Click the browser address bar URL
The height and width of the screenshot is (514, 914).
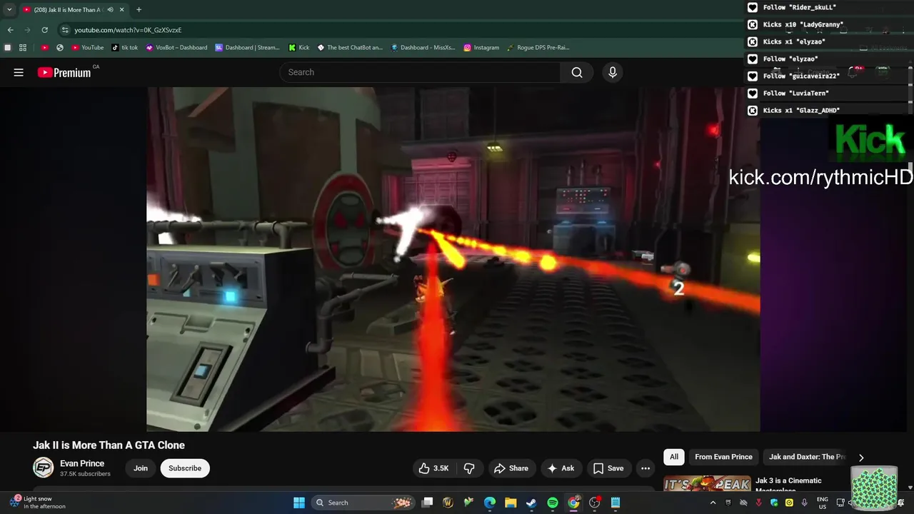pyautogui.click(x=128, y=30)
